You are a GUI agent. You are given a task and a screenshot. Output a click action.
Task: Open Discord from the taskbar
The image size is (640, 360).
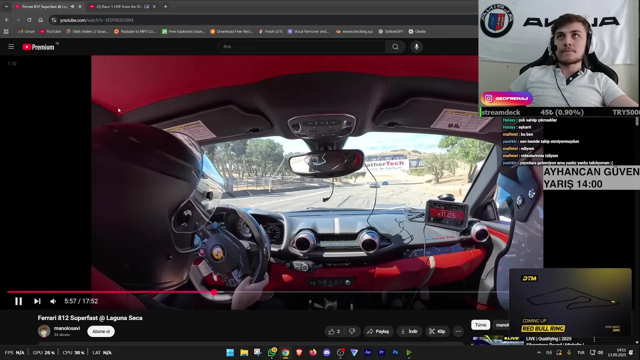[326, 352]
